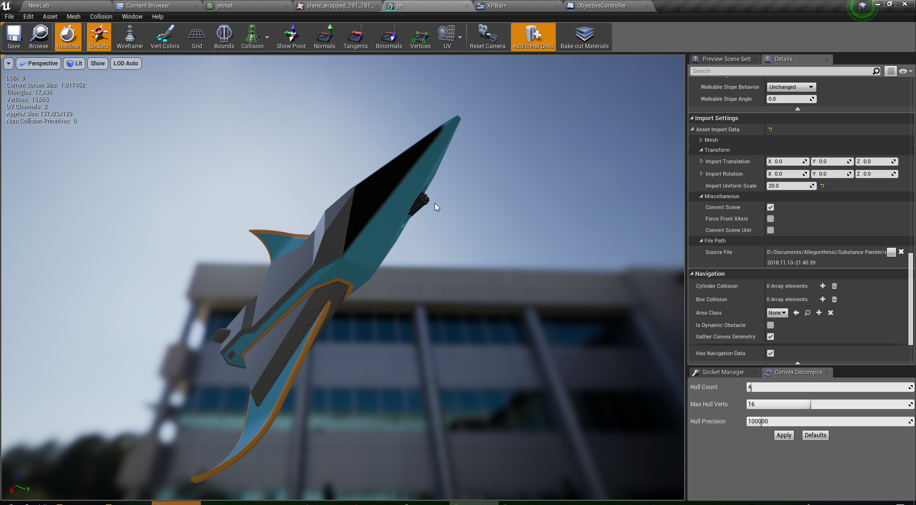Switch to Preview Scene Settings tab
The image size is (916, 505).
tap(725, 59)
